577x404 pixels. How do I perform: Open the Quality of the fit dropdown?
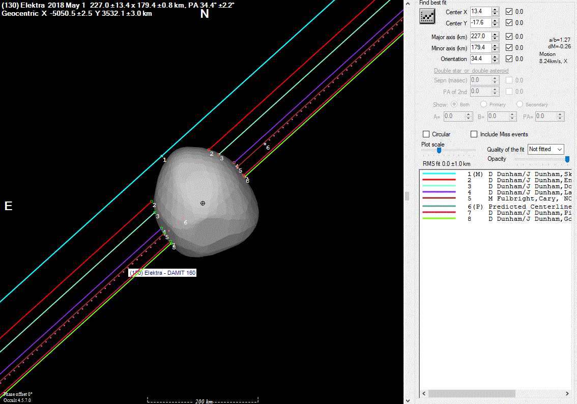545,149
